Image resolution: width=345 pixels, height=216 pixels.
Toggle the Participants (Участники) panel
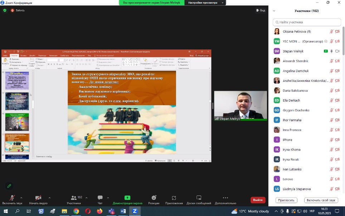[x=74, y=200]
